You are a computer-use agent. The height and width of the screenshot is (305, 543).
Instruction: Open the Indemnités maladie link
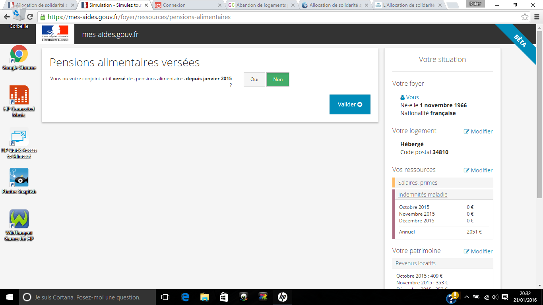tap(423, 195)
